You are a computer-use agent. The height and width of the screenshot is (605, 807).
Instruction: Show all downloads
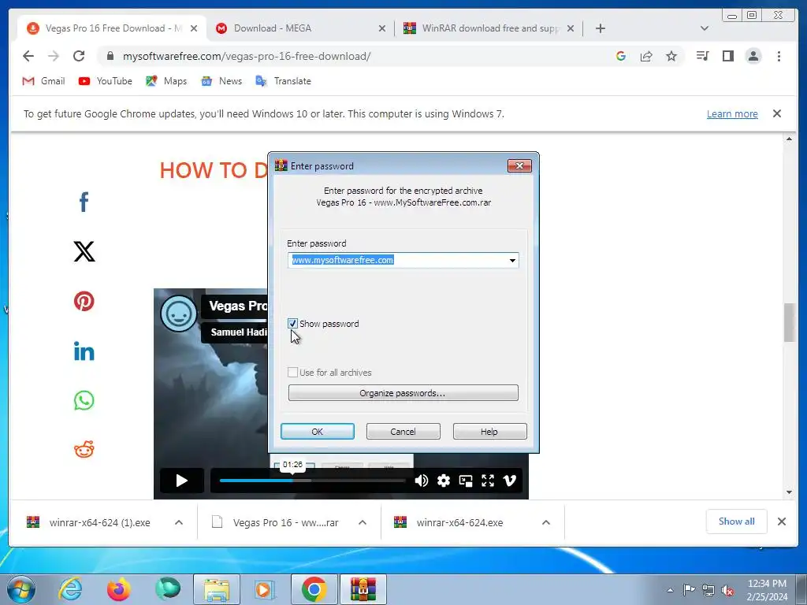[737, 521]
